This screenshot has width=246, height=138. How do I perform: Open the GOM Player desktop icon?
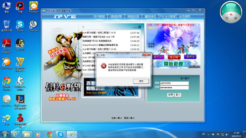[x=6, y=63]
